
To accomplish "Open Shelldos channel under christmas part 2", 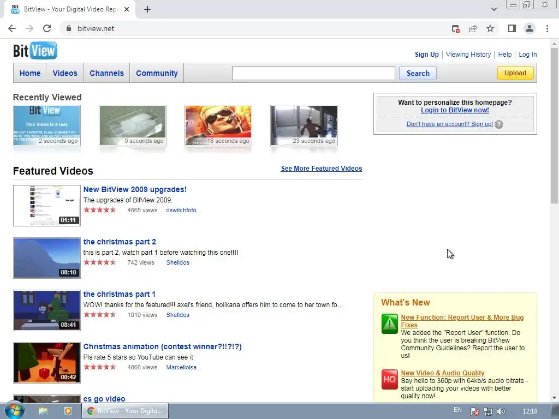I will (x=177, y=262).
